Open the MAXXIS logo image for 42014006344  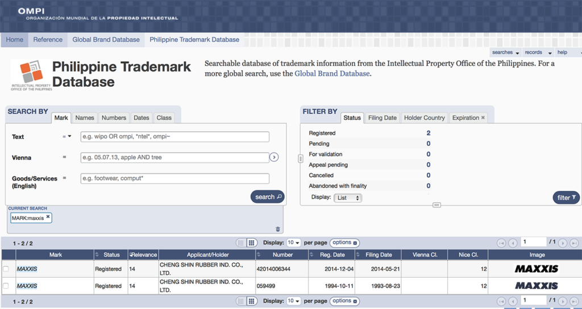pos(537,269)
